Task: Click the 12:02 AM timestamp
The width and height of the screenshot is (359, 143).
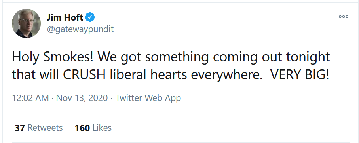Action: pyautogui.click(x=30, y=98)
